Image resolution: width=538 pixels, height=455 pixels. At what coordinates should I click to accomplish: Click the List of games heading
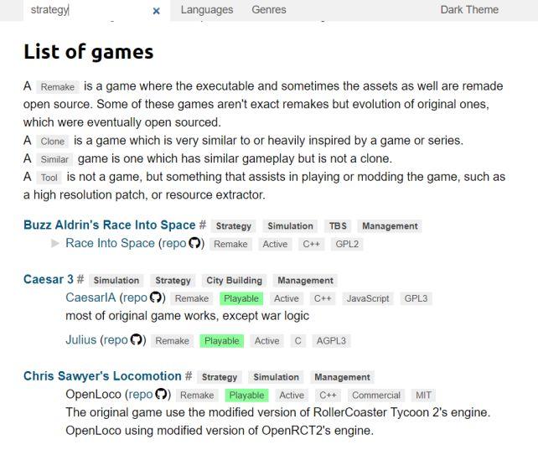point(89,52)
